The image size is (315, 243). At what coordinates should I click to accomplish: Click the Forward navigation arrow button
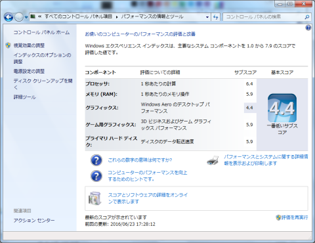[19, 17]
